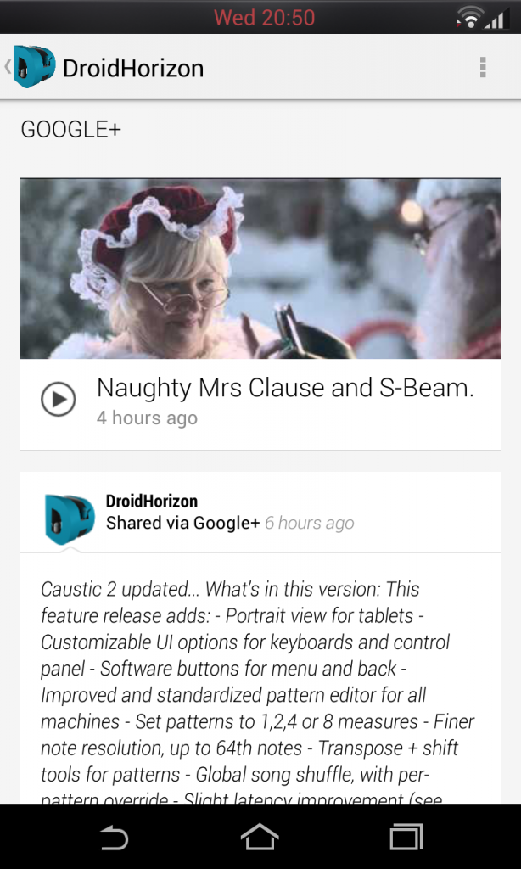Tap the signal strength status icon

point(496,19)
